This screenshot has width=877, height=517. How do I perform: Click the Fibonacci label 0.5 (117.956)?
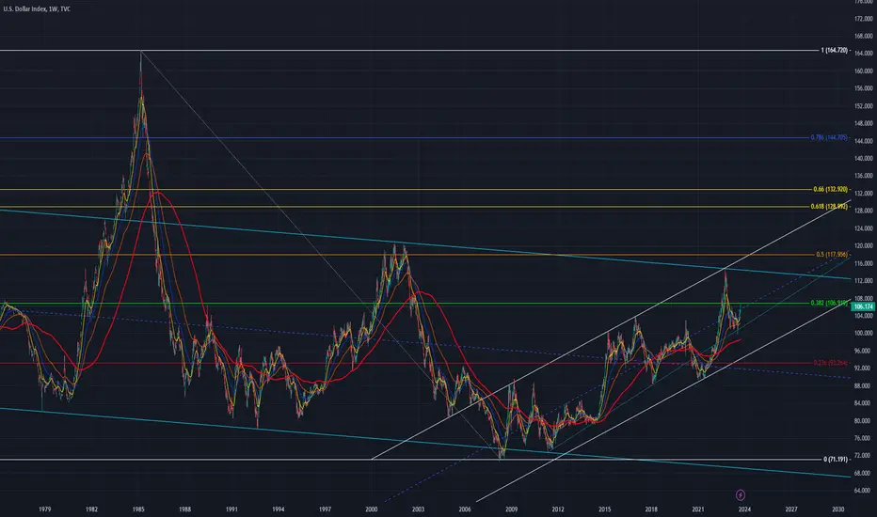point(832,255)
